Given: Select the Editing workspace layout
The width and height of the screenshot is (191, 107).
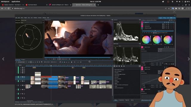Looking at the screenshot, I should 164,18.
